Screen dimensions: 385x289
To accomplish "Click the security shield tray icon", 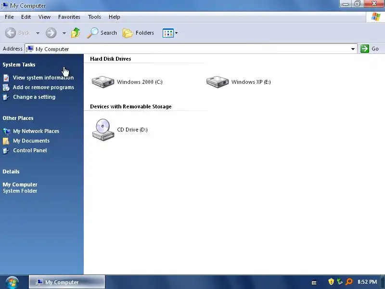I will pyautogui.click(x=331, y=282).
